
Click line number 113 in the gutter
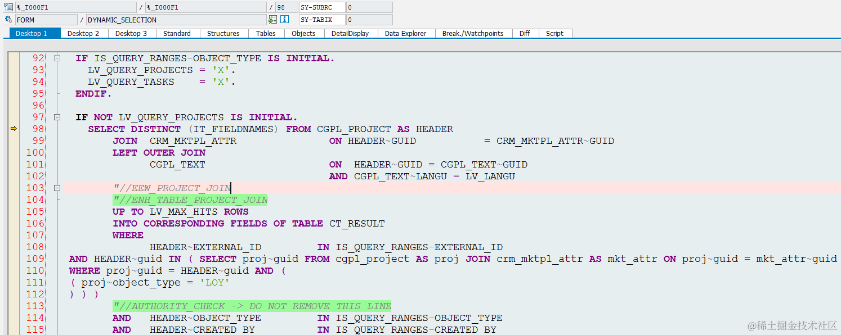(35, 306)
